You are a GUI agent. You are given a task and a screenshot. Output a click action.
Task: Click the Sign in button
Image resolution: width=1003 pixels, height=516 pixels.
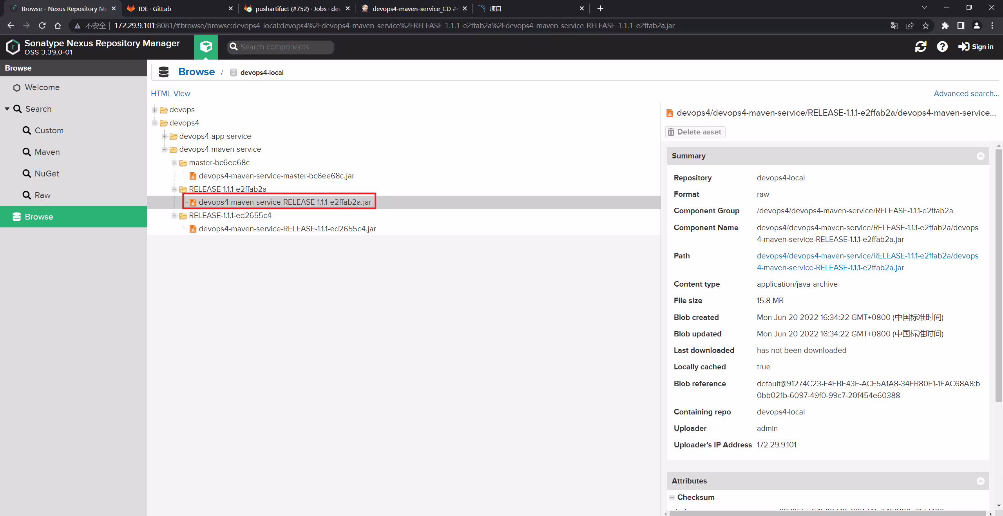[x=976, y=47]
